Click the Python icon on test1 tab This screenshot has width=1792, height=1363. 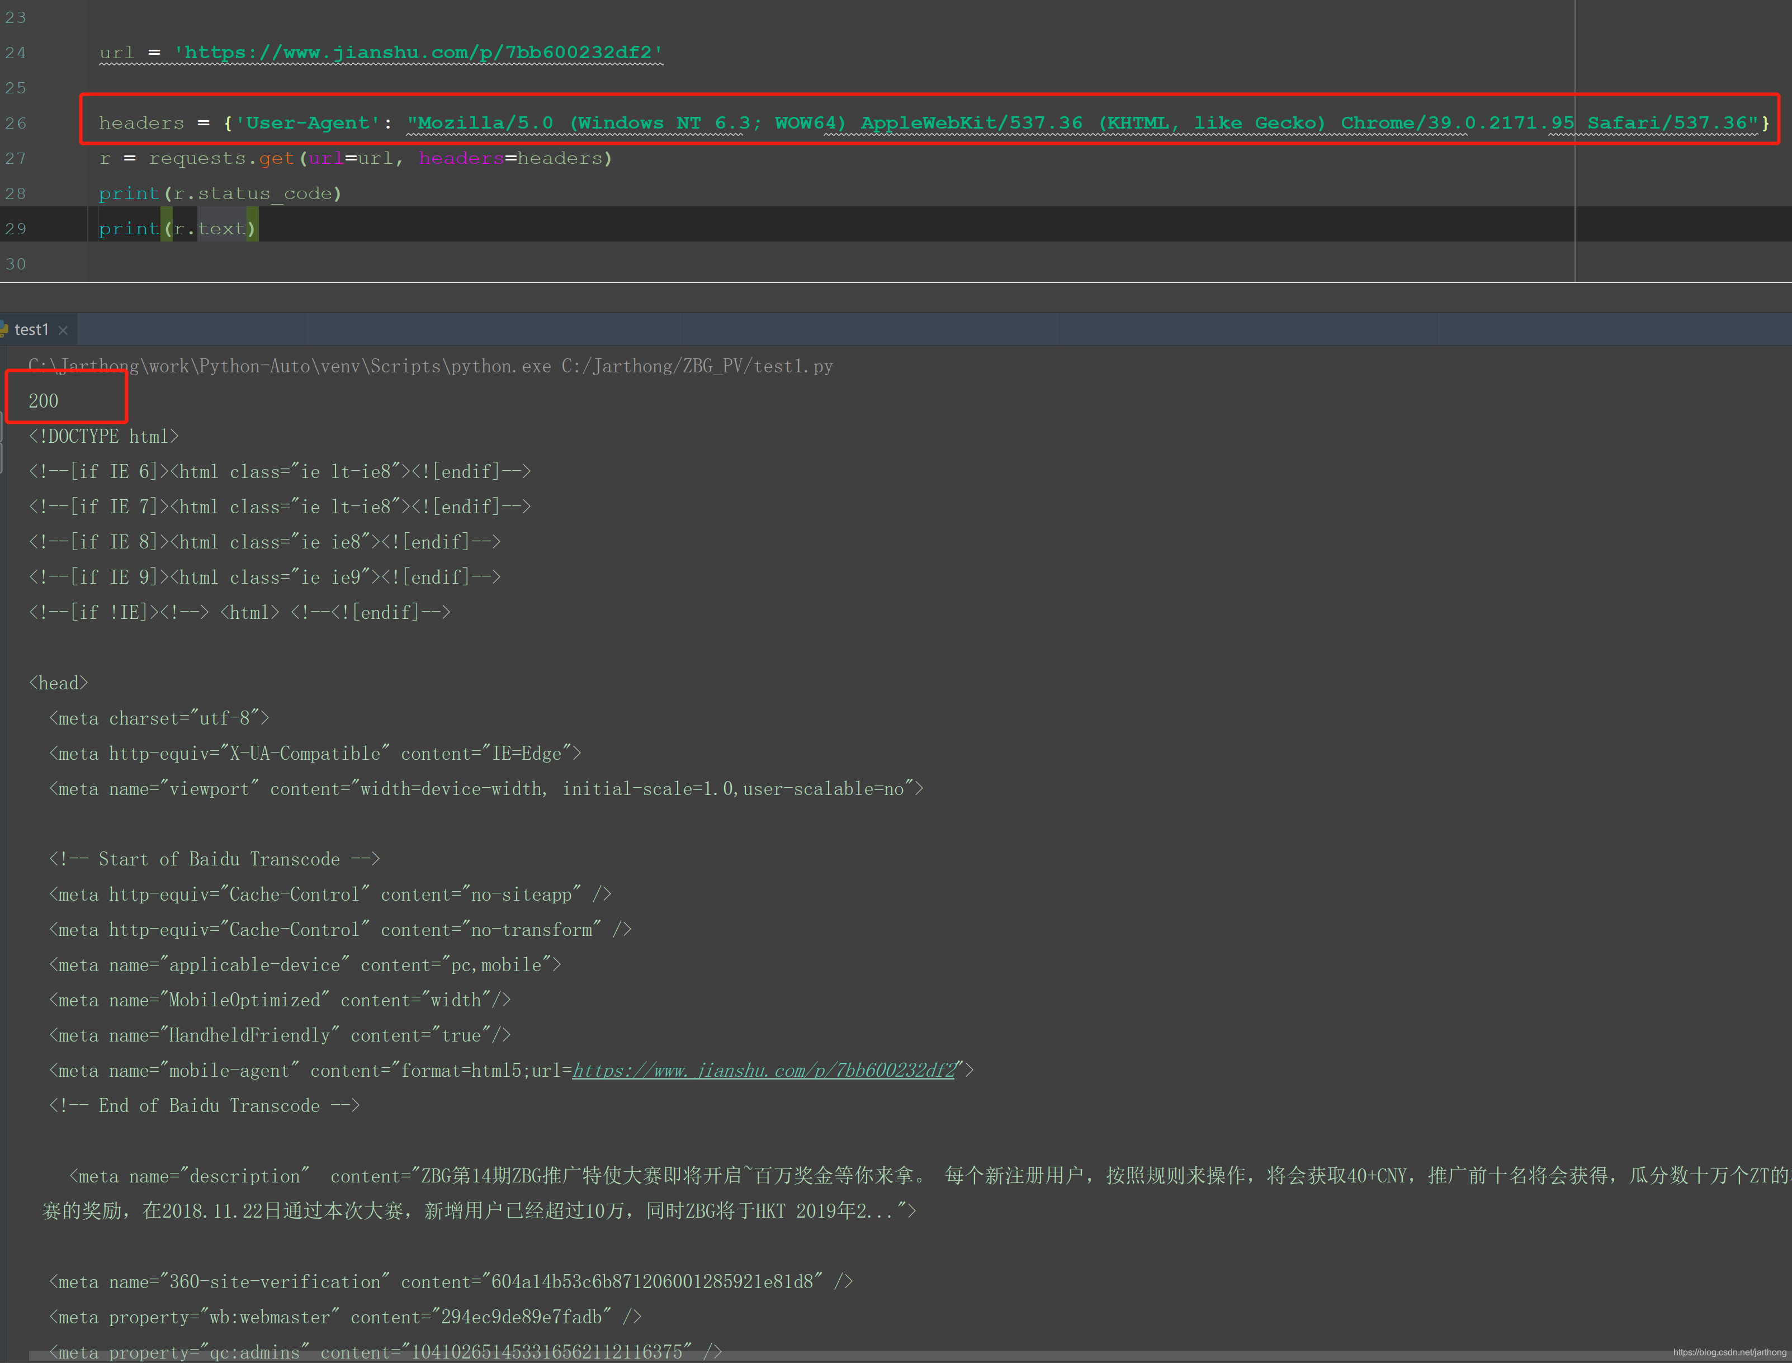pos(4,329)
